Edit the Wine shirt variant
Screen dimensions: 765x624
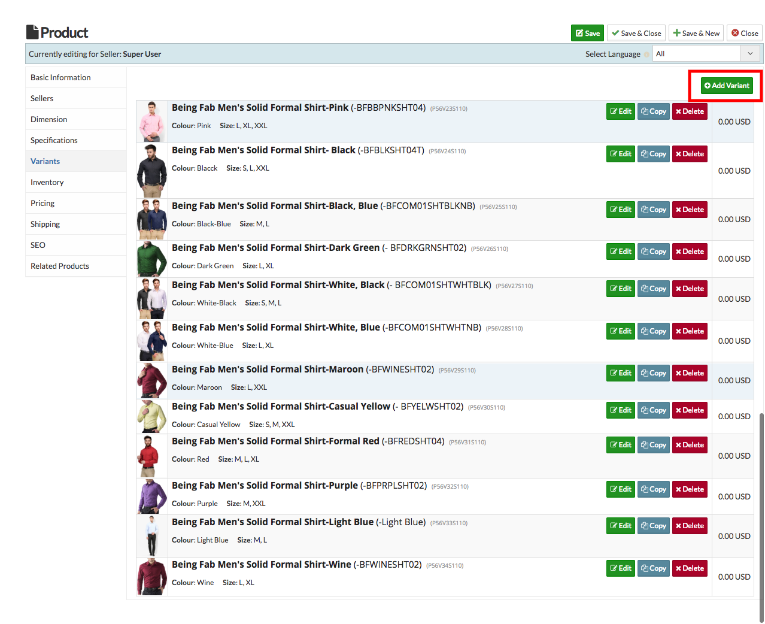click(621, 568)
